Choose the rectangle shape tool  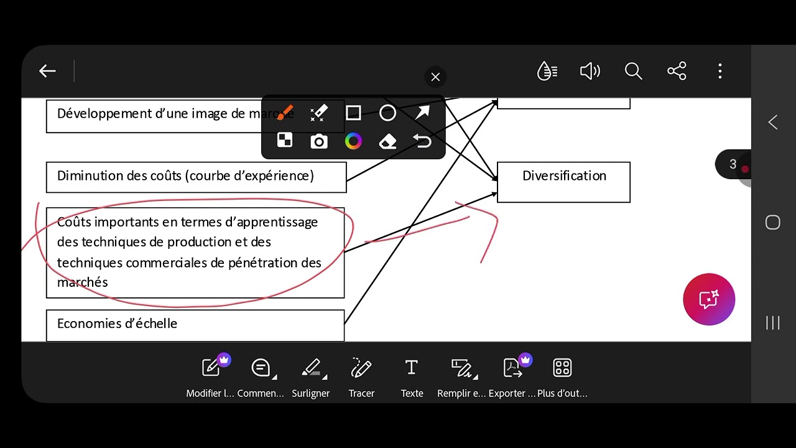[353, 113]
